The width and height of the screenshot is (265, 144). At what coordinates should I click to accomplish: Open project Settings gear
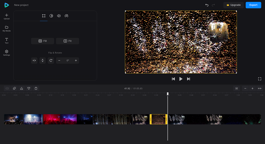tap(7, 53)
